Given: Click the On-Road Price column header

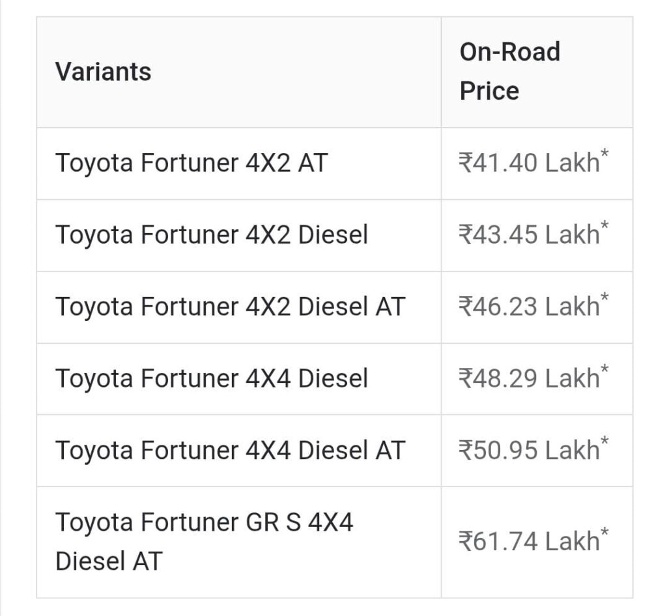Looking at the screenshot, I should pos(509,72).
